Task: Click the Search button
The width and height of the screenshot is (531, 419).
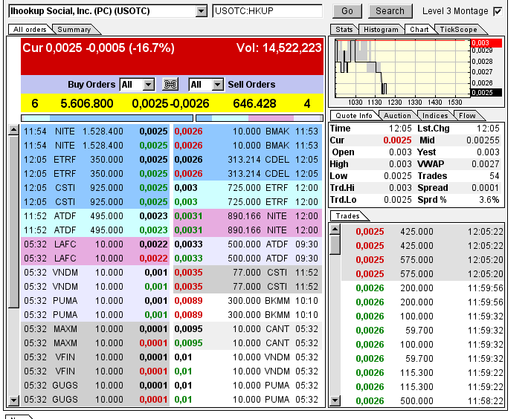Action: tap(390, 11)
